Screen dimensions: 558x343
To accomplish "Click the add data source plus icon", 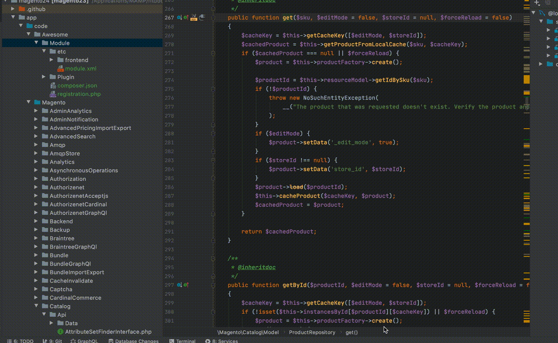I will 537,3.
